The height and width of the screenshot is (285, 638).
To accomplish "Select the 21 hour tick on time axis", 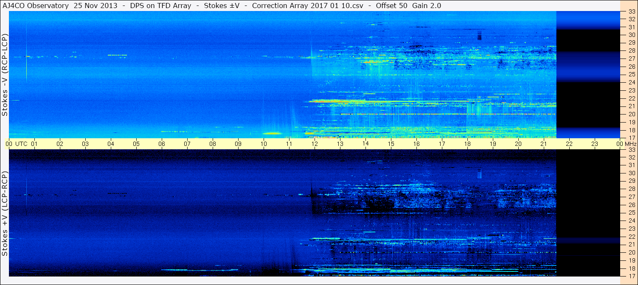I will (x=544, y=144).
